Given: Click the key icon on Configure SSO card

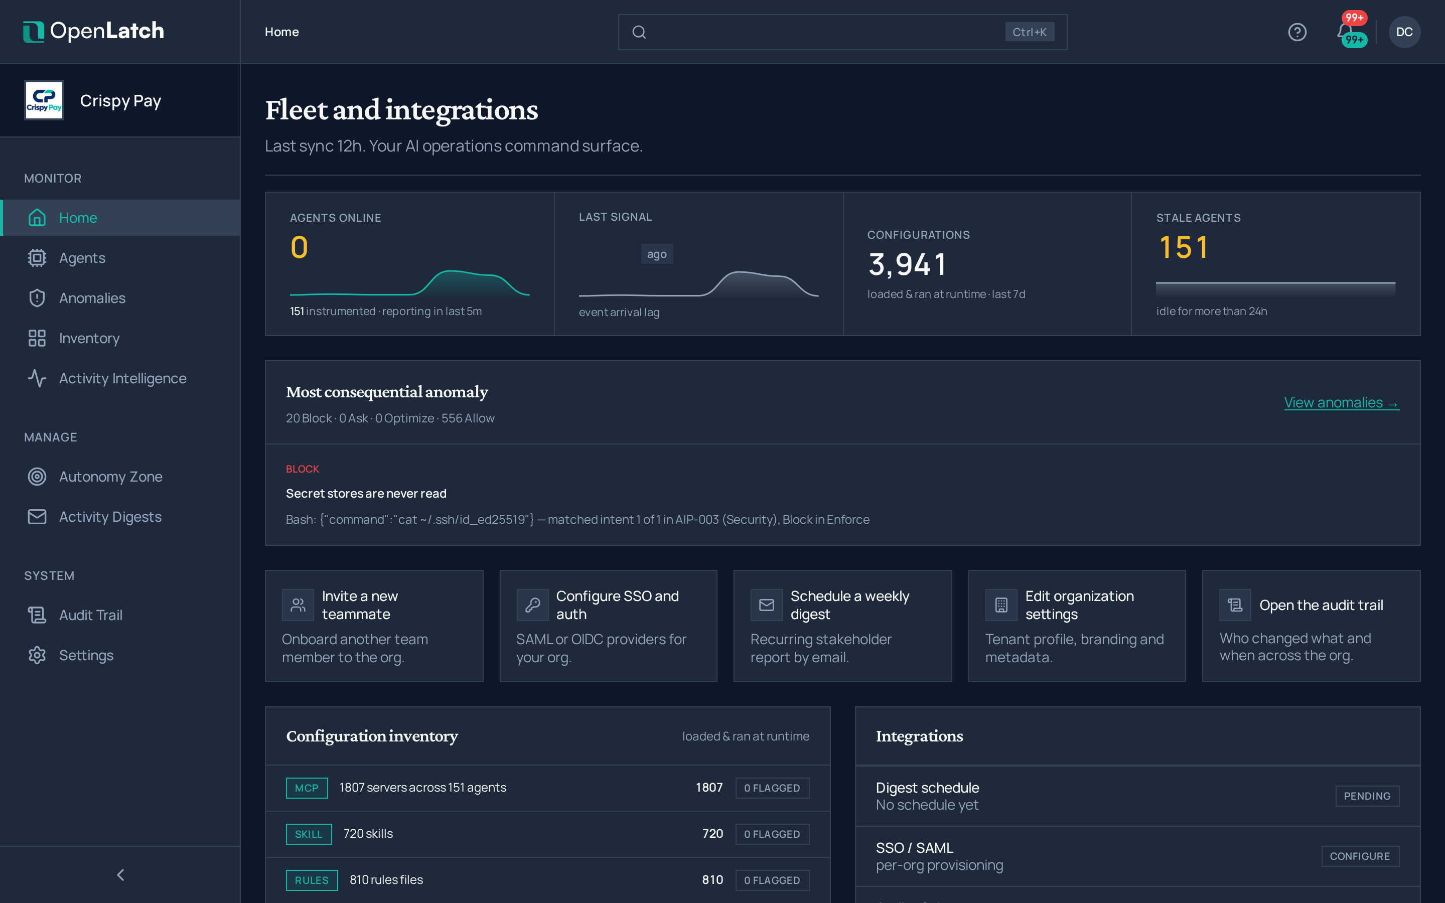Looking at the screenshot, I should tap(532, 605).
